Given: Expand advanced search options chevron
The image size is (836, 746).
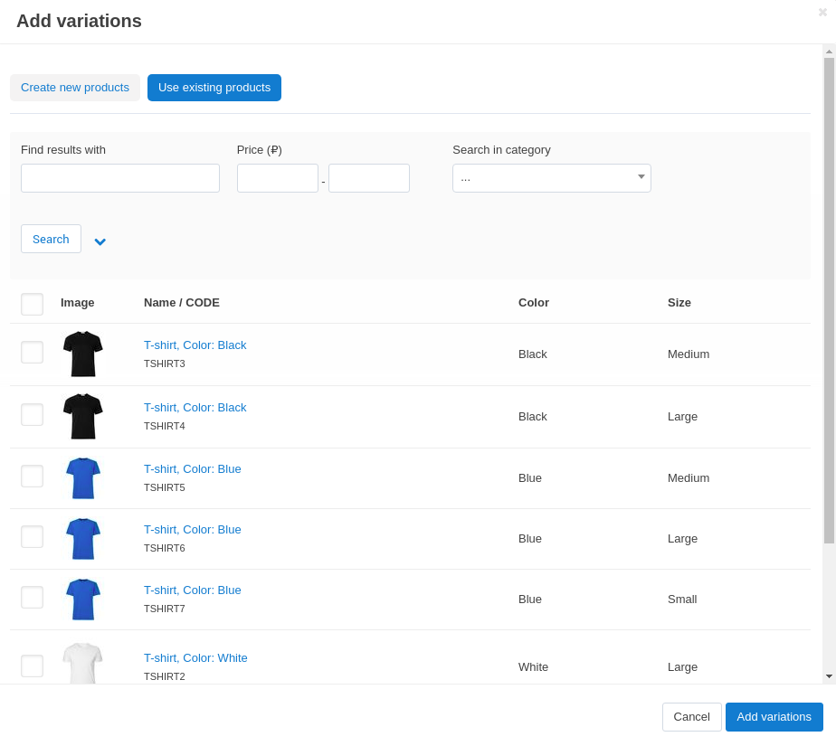Looking at the screenshot, I should tap(100, 241).
